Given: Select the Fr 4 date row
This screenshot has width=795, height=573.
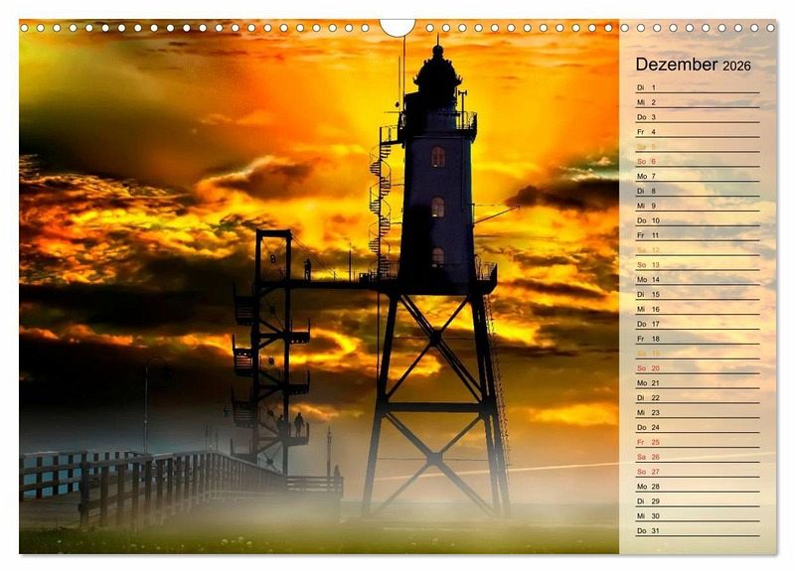Looking at the screenshot, I should [x=697, y=131].
